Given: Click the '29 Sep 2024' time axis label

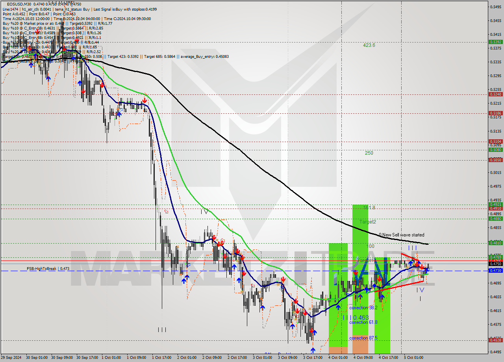Looking at the screenshot, I should pos(11,358).
